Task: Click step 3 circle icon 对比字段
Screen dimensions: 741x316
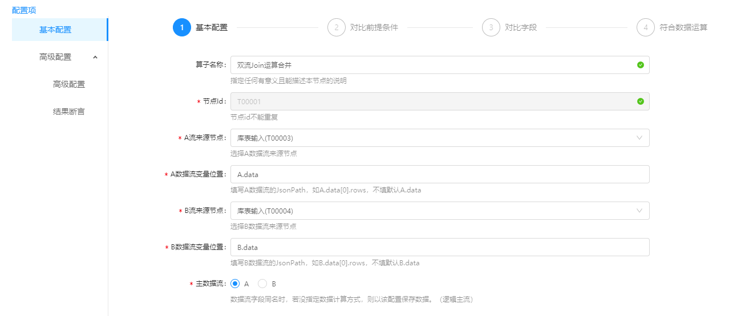Action: [x=491, y=27]
